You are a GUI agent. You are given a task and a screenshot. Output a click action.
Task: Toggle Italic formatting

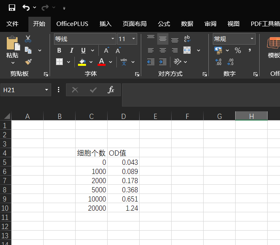click(x=71, y=50)
